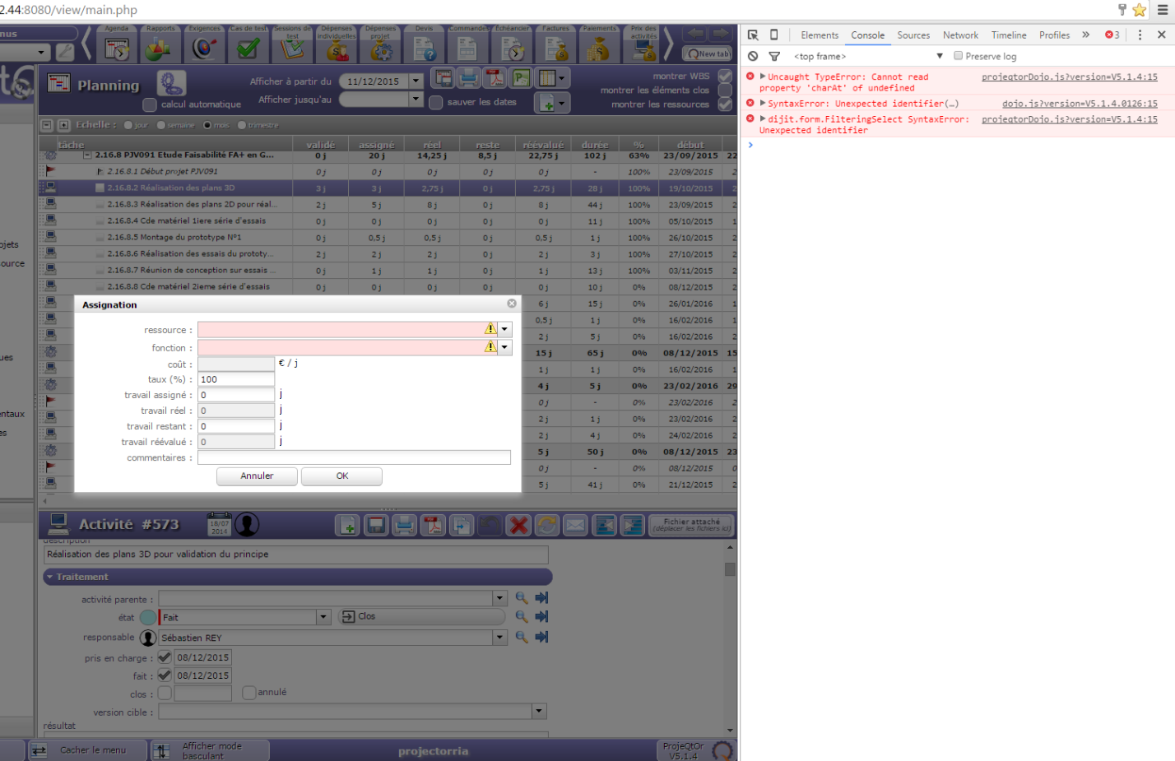Enable montrer les éléments clos

pyautogui.click(x=725, y=90)
